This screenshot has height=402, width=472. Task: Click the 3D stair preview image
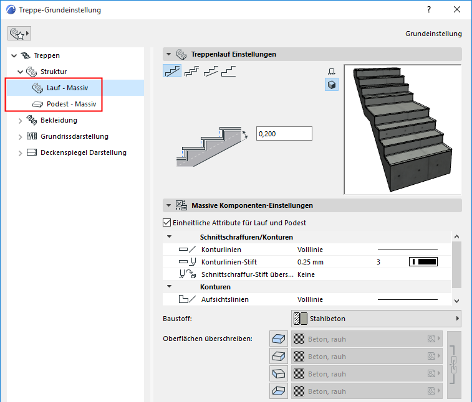pyautogui.click(x=402, y=129)
